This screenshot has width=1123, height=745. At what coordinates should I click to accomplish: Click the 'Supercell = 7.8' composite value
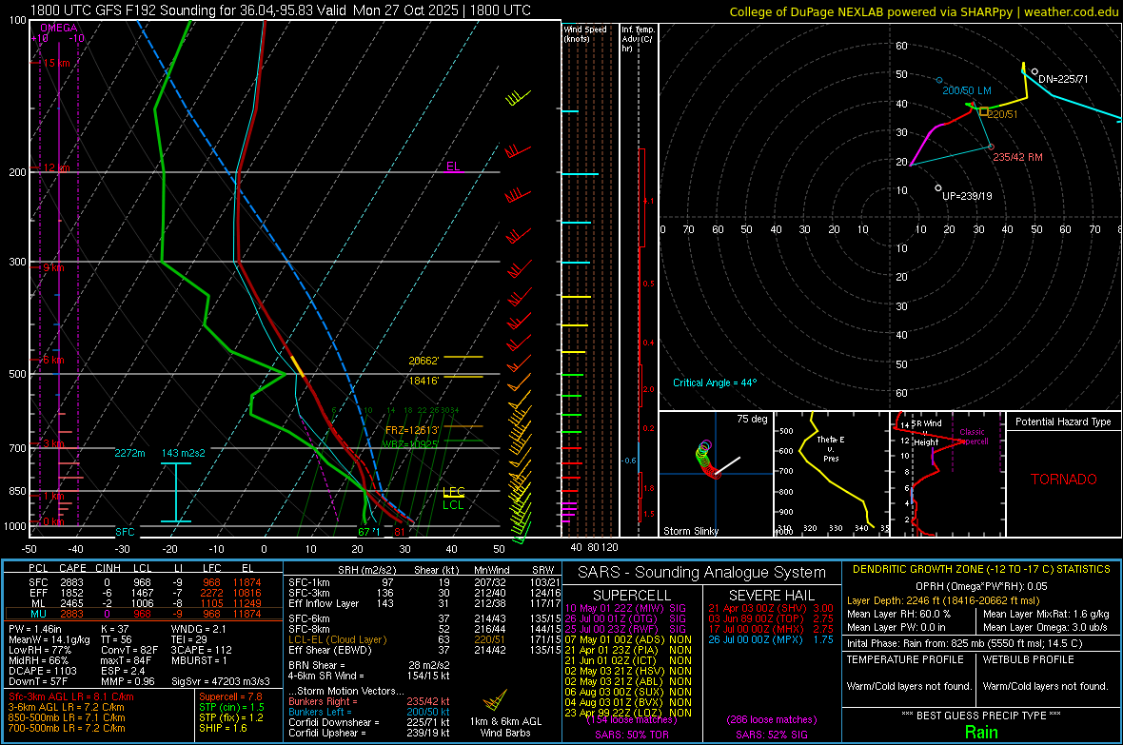(x=230, y=696)
